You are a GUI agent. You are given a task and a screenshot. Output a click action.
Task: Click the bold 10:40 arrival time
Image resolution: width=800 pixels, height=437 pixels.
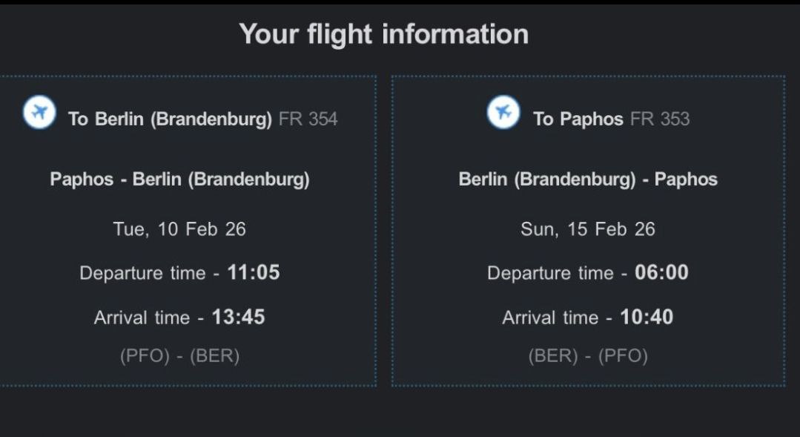pyautogui.click(x=647, y=317)
